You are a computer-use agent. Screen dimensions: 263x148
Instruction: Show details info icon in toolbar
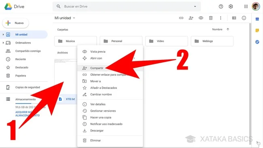tap(244, 18)
